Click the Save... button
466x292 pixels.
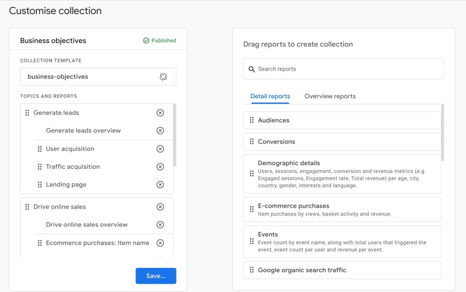(156, 276)
